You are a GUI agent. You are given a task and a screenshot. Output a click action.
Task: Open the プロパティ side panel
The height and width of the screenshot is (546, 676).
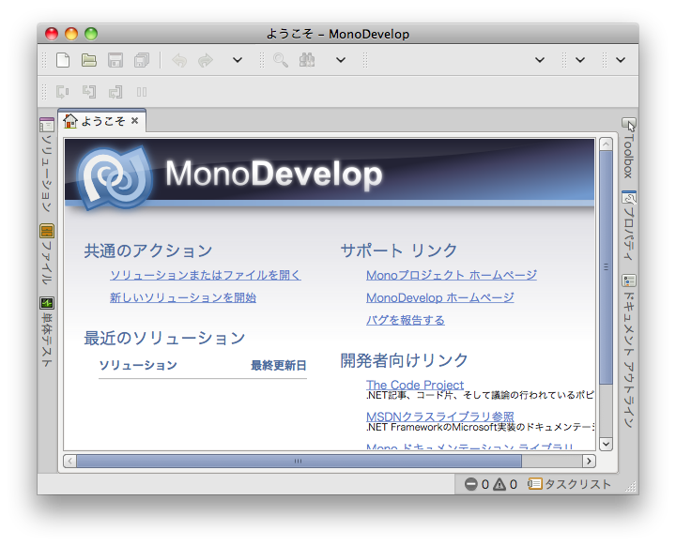point(628,225)
